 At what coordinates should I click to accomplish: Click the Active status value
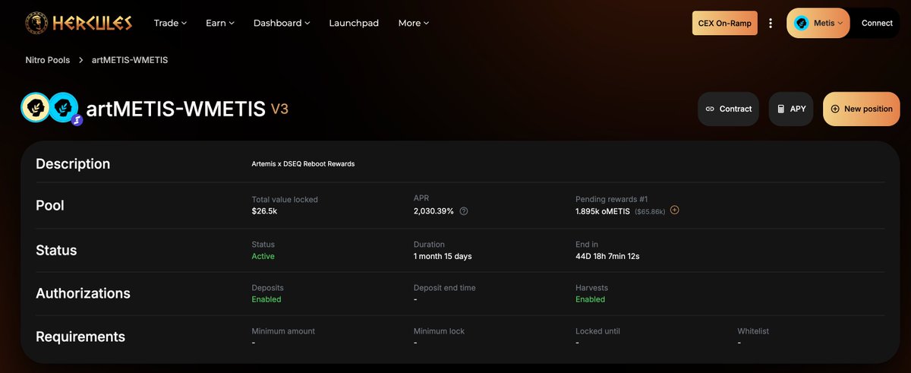263,256
